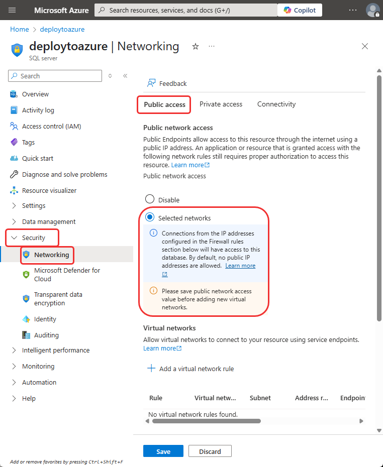Click the favorite star next to Networking
This screenshot has height=467, width=383.
point(196,47)
